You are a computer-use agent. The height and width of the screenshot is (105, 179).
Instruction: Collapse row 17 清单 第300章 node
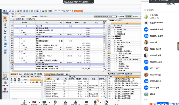coord(17,28)
